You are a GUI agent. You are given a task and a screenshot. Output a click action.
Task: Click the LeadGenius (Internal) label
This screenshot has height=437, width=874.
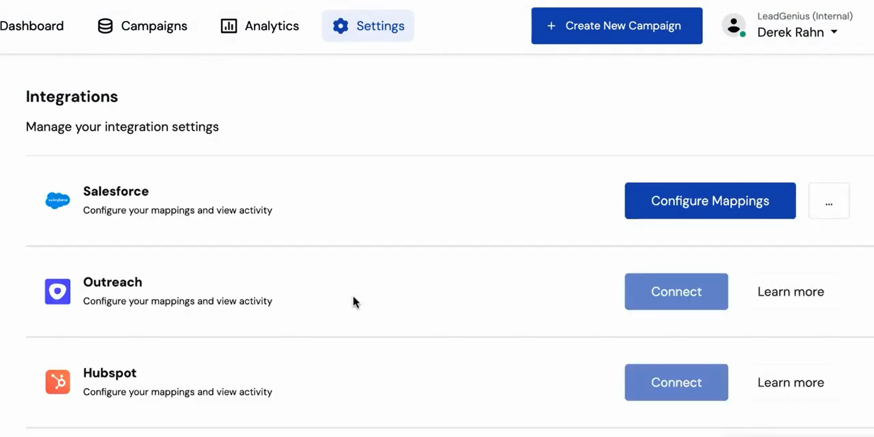[x=805, y=16]
